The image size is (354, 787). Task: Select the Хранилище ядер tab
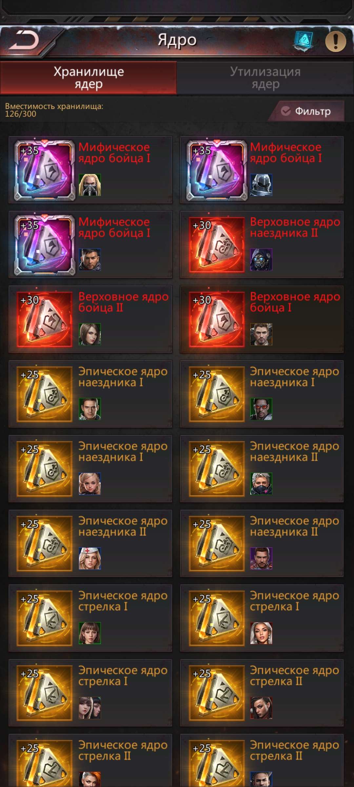coord(88,78)
